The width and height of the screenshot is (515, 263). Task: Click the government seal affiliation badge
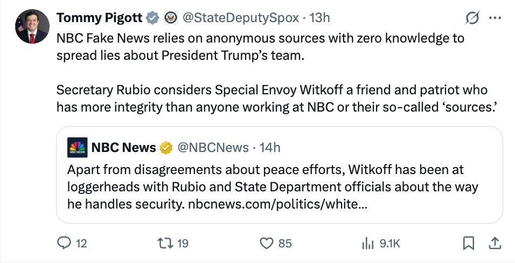(x=170, y=18)
